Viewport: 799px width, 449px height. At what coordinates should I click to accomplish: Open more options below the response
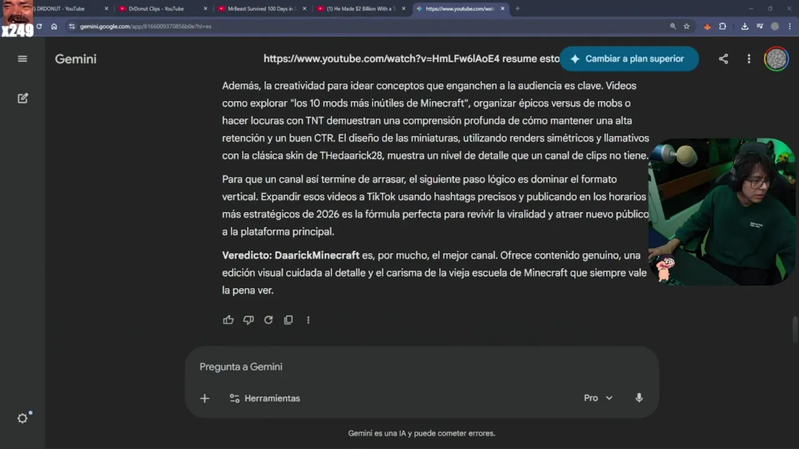point(308,320)
